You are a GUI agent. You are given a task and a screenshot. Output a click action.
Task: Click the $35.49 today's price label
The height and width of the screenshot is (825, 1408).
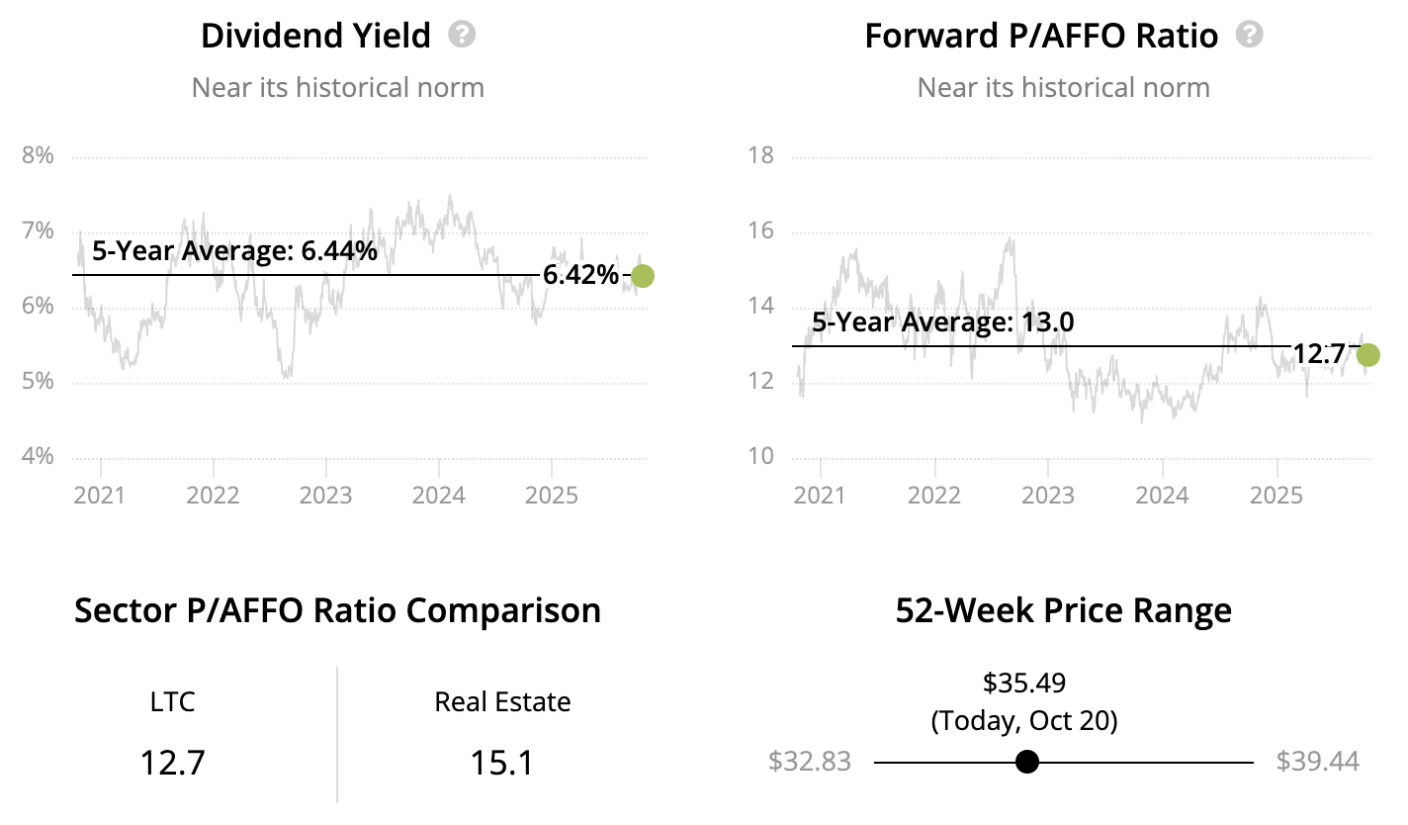(x=1024, y=683)
